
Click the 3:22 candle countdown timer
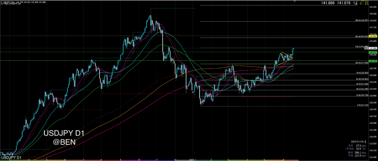(x=368, y=3)
